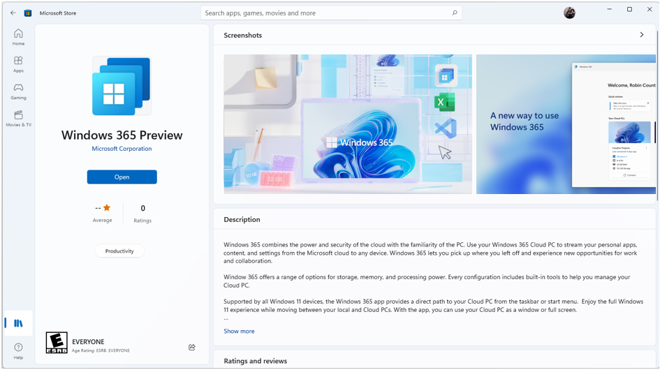Viewport: 660px width, 370px height.
Task: Go back using the back arrow
Action: 13,13
